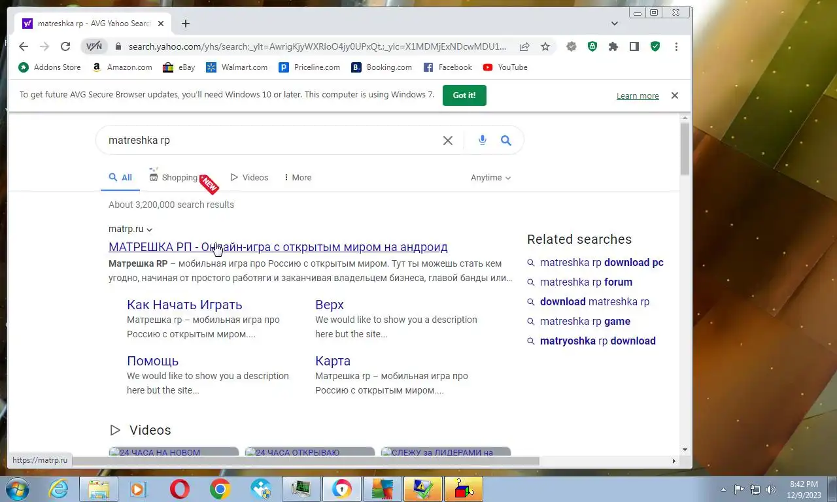This screenshot has width=837, height=502.
Task: Expand the Anytime filter dropdown
Action: tap(491, 177)
